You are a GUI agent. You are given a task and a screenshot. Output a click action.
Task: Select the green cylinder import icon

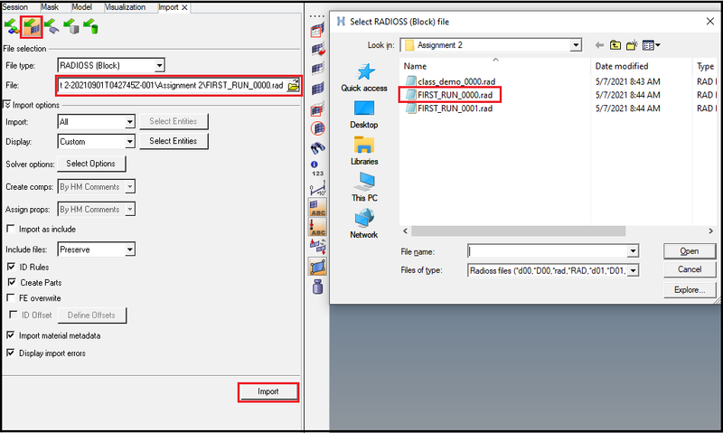click(x=91, y=27)
